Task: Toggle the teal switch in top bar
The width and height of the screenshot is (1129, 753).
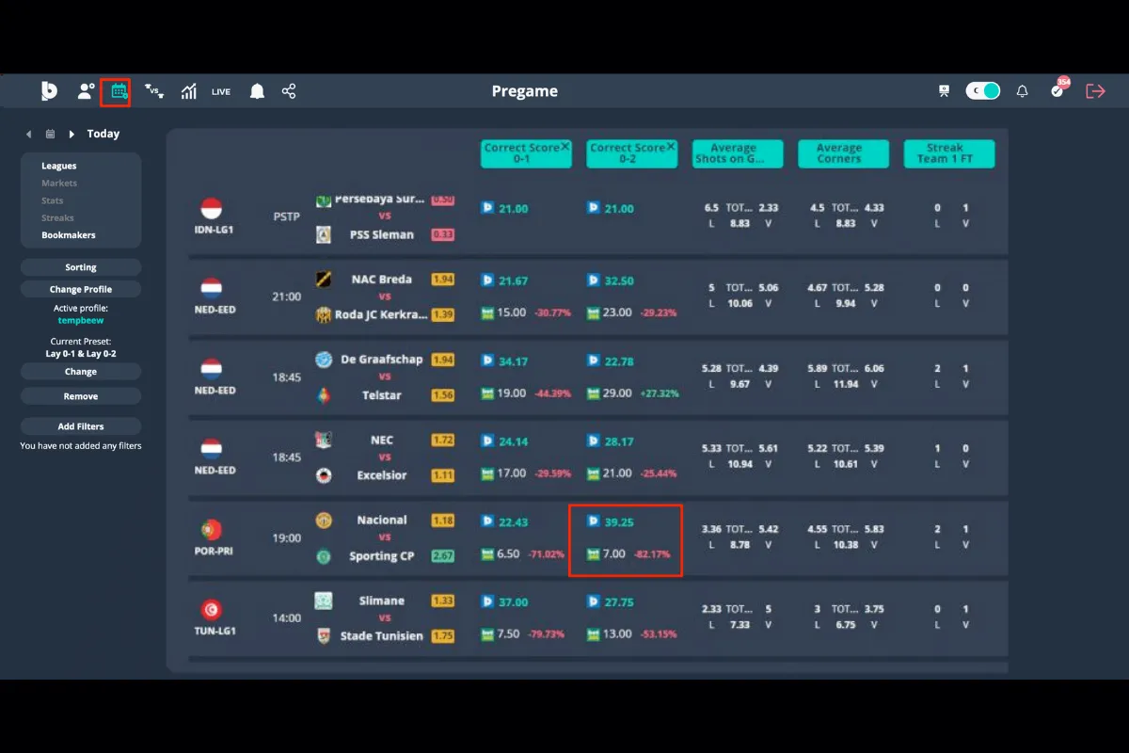Action: (x=982, y=91)
